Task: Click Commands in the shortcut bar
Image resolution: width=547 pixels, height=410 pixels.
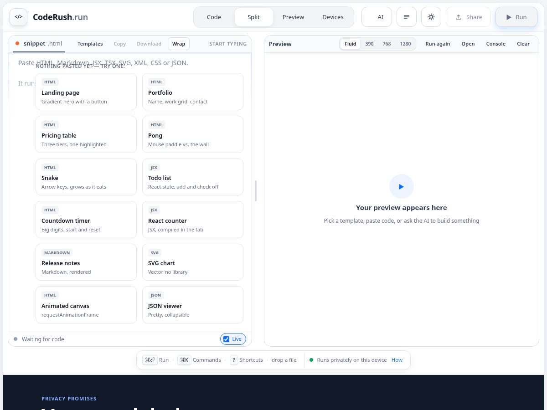Action: (x=206, y=360)
